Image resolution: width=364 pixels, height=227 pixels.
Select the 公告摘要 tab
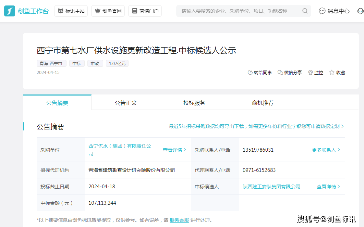click(x=57, y=103)
